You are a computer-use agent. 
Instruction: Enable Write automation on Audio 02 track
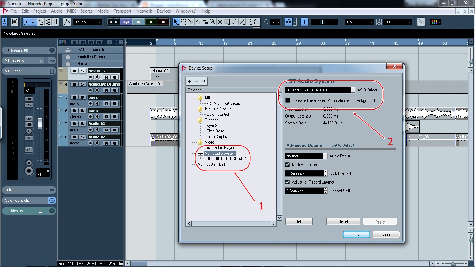point(115,143)
